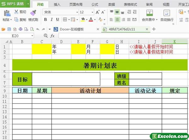Open the 视图 tab
Image resolution: width=189 pixels, height=140 pixels.
166,4
